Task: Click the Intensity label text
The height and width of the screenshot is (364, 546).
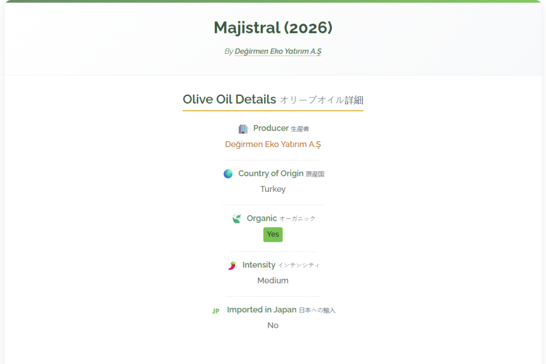Action: pyautogui.click(x=259, y=265)
